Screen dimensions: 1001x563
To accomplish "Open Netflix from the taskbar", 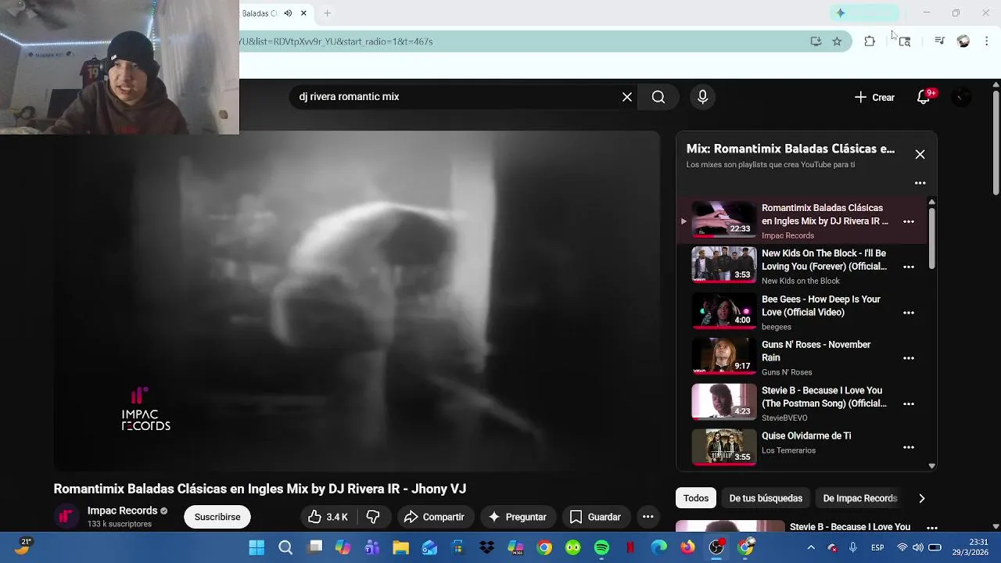I will 630,547.
